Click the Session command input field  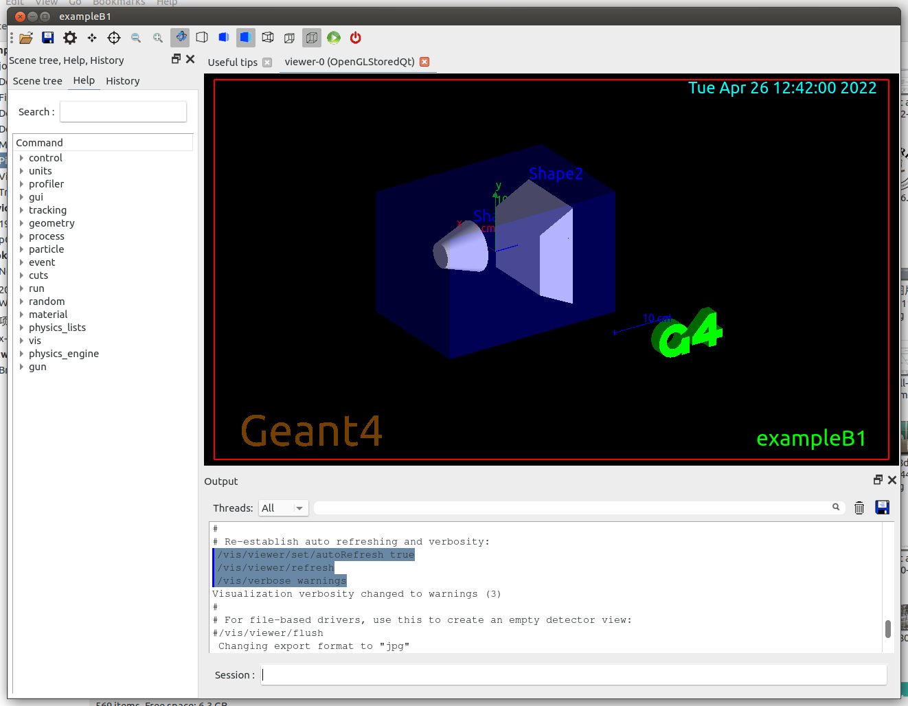tap(574, 675)
